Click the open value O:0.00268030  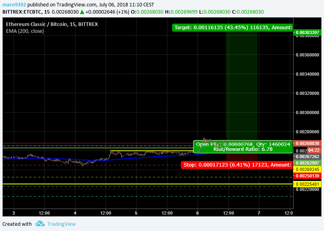click(147, 12)
